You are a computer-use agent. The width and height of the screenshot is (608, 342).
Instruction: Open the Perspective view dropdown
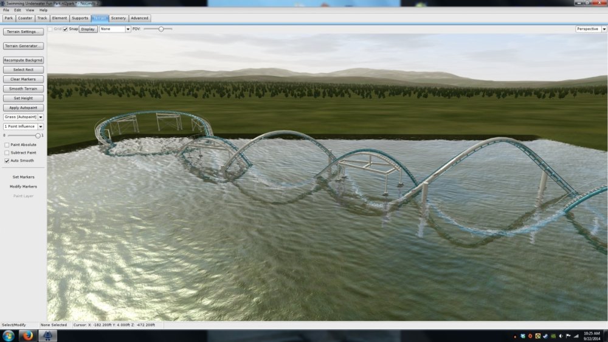590,29
